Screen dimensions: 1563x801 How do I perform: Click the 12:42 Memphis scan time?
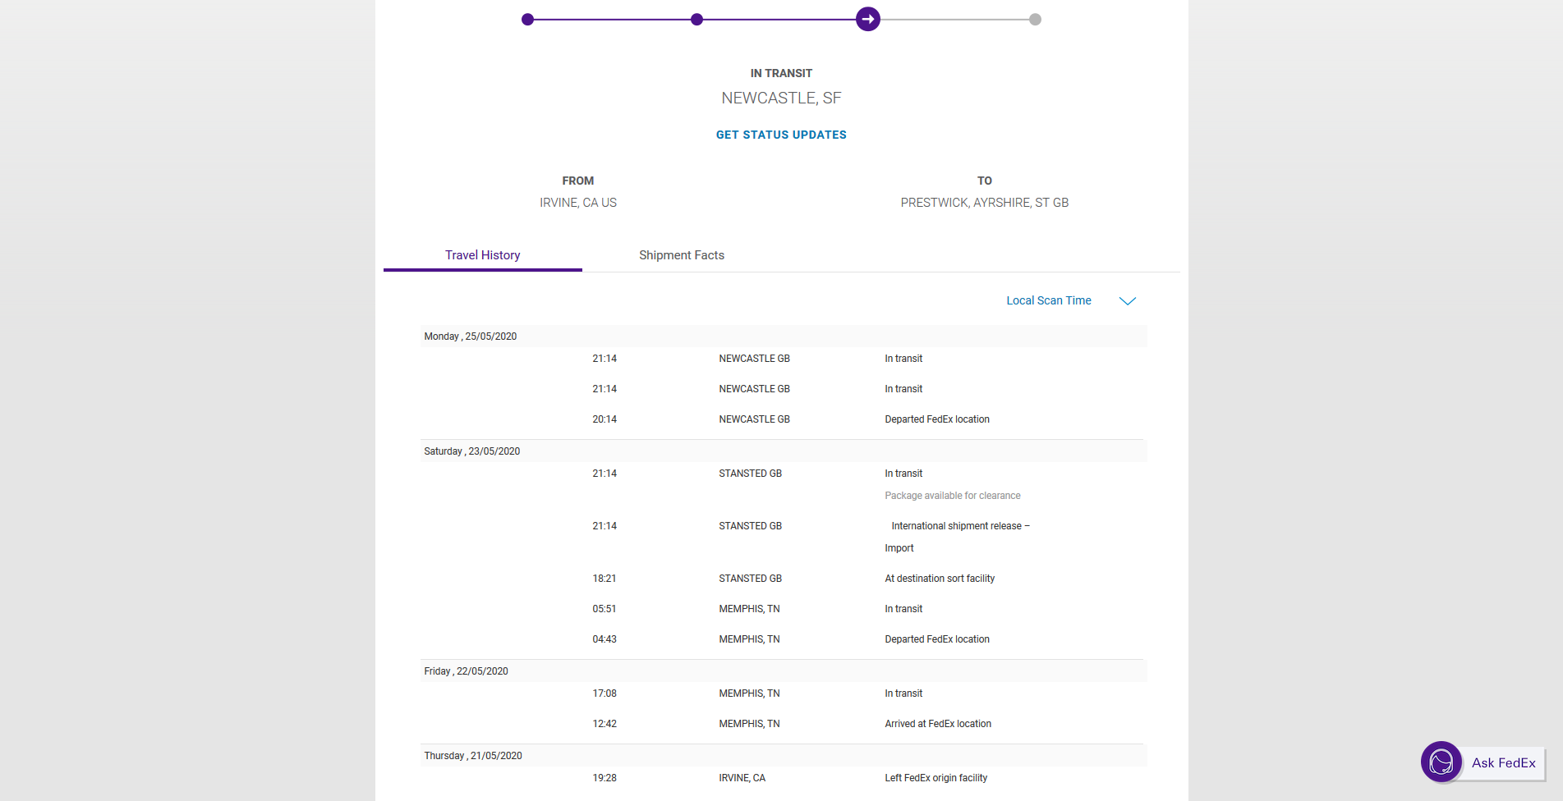pyautogui.click(x=605, y=724)
